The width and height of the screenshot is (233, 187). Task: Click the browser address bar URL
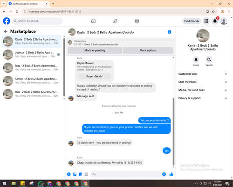click(x=55, y=12)
